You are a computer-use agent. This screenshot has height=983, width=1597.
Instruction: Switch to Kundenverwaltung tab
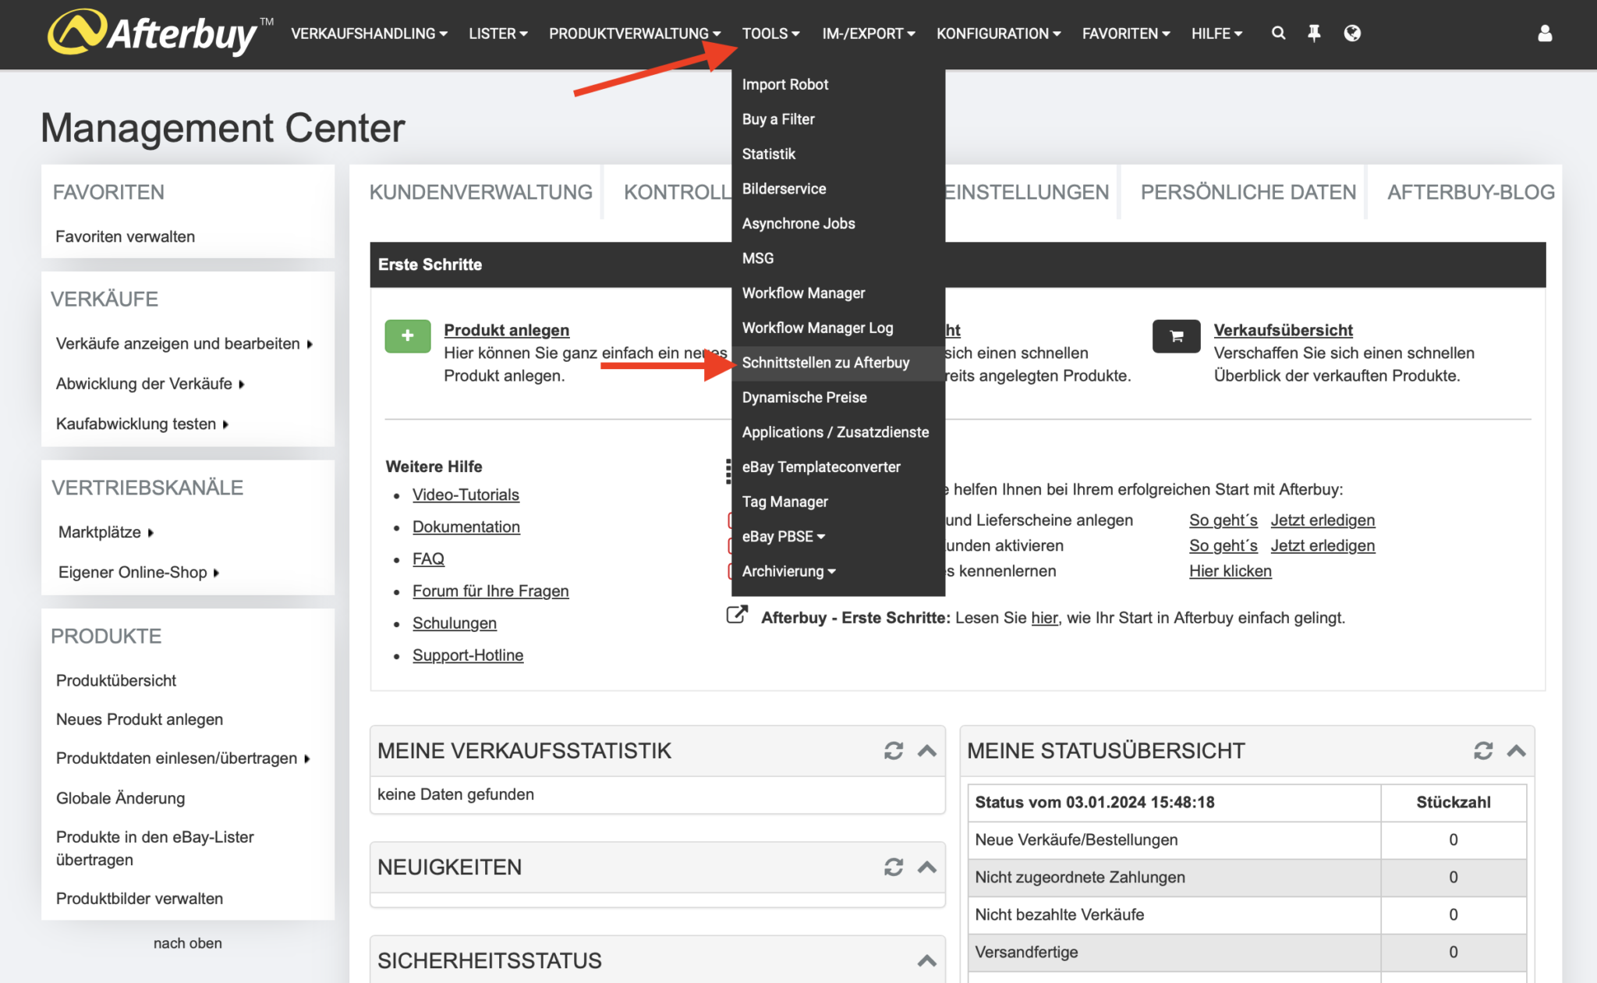[480, 192]
